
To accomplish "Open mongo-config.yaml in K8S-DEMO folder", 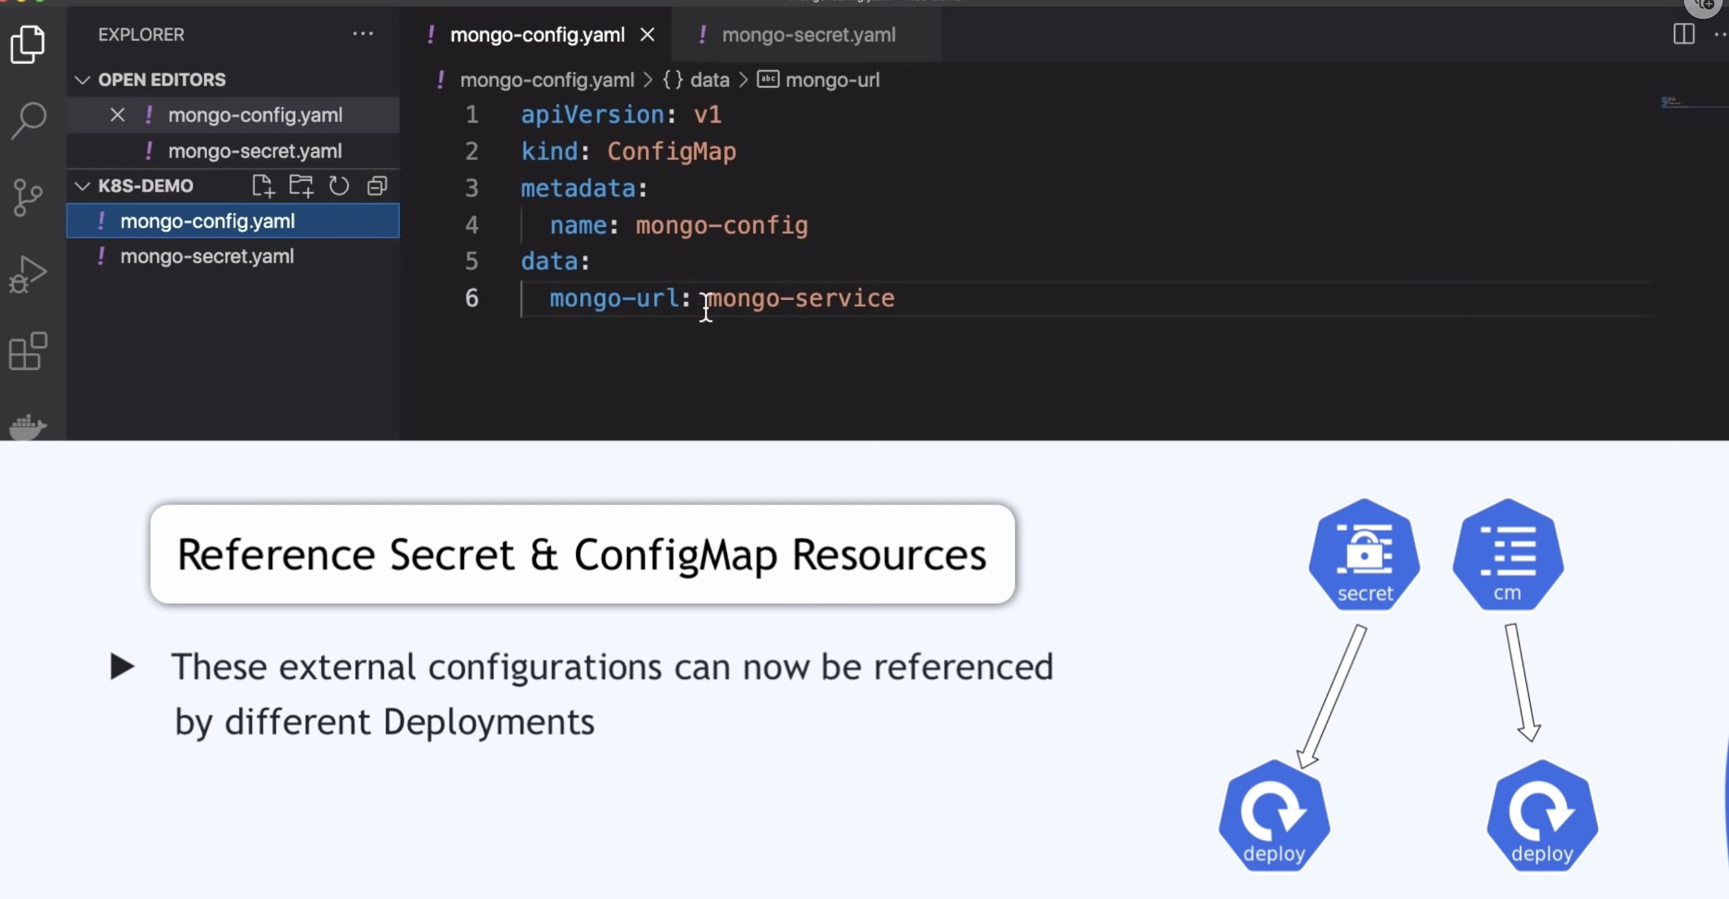I will click(x=233, y=221).
